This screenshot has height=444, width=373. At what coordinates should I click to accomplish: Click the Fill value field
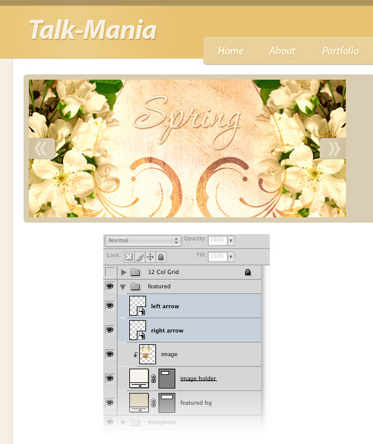tap(218, 257)
